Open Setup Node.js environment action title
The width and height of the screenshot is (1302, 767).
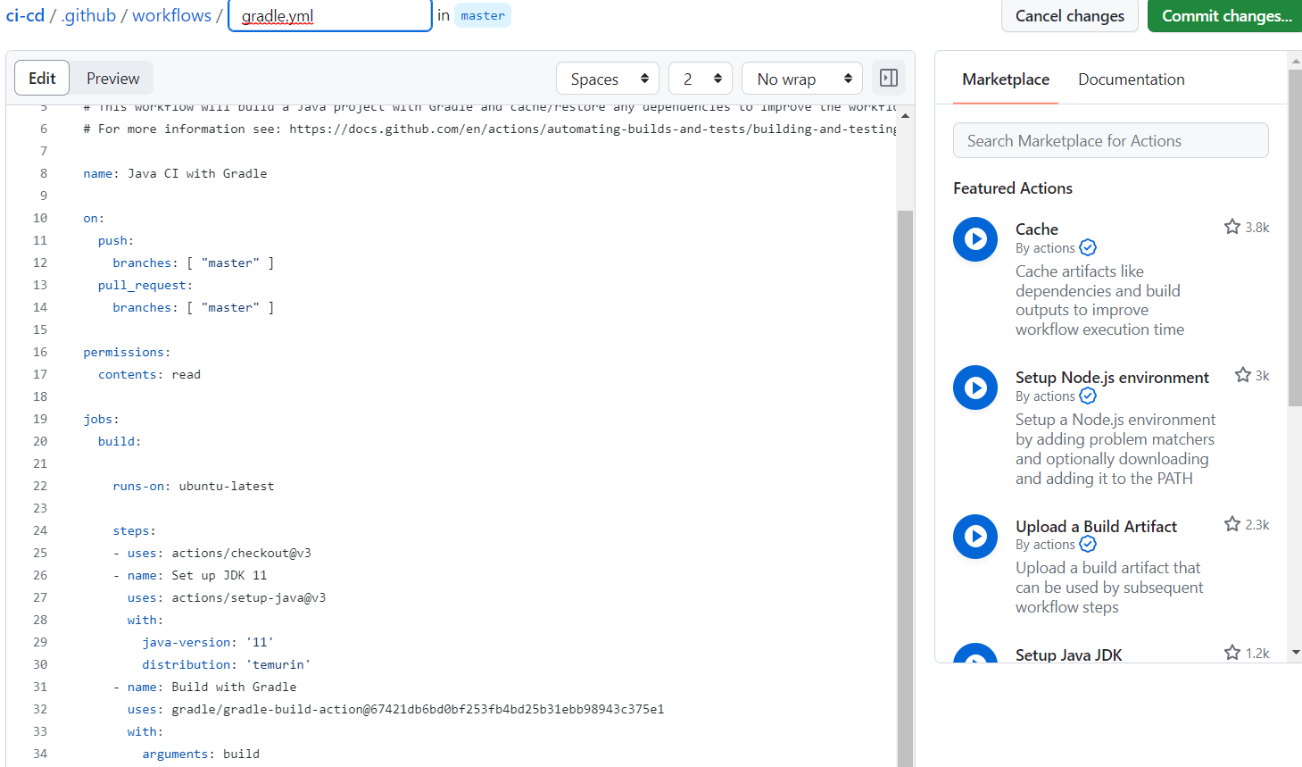[x=1112, y=378]
